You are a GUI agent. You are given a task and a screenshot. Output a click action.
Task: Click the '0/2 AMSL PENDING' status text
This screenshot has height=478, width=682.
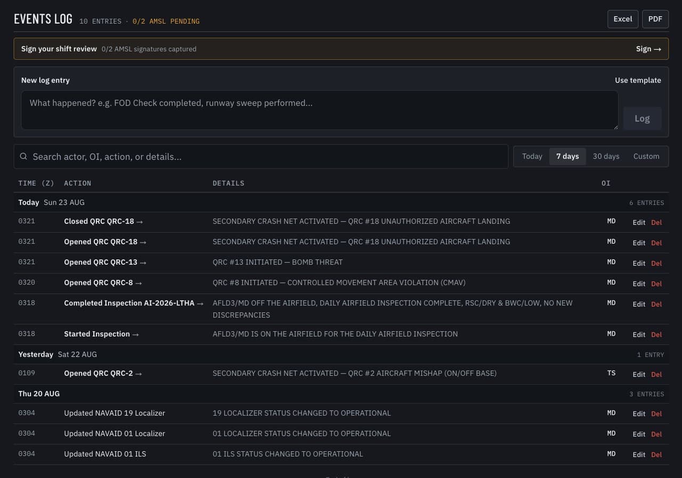(x=166, y=21)
